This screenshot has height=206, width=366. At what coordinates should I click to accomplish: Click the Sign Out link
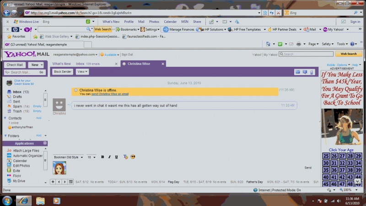[x=127, y=54]
